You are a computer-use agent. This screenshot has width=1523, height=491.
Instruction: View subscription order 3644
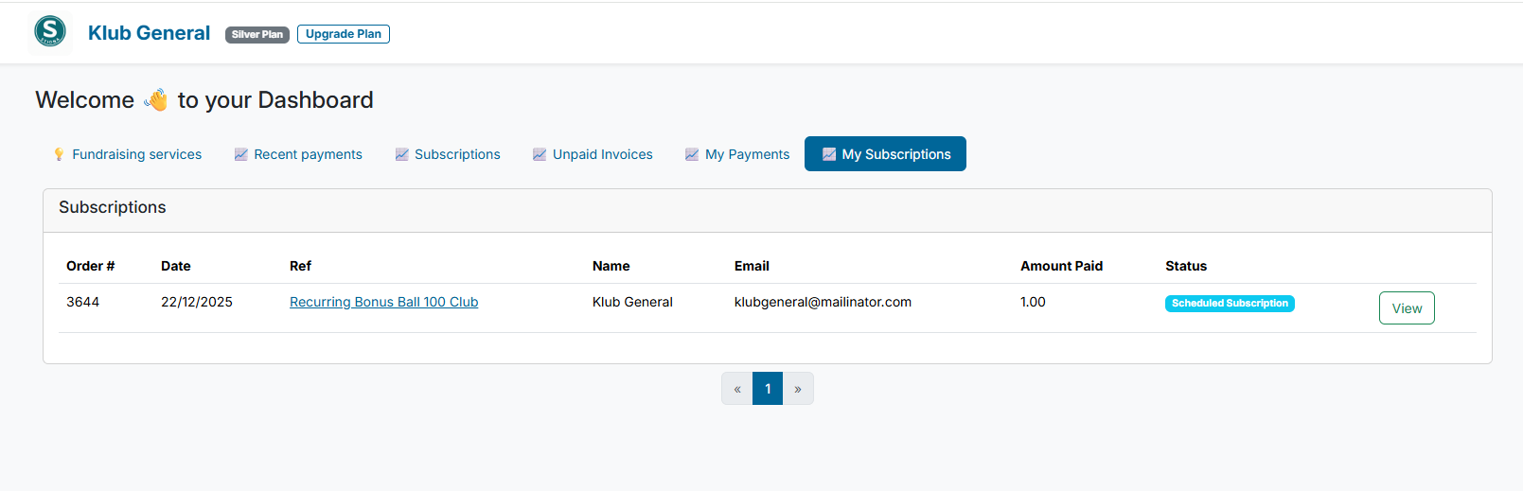(1406, 308)
